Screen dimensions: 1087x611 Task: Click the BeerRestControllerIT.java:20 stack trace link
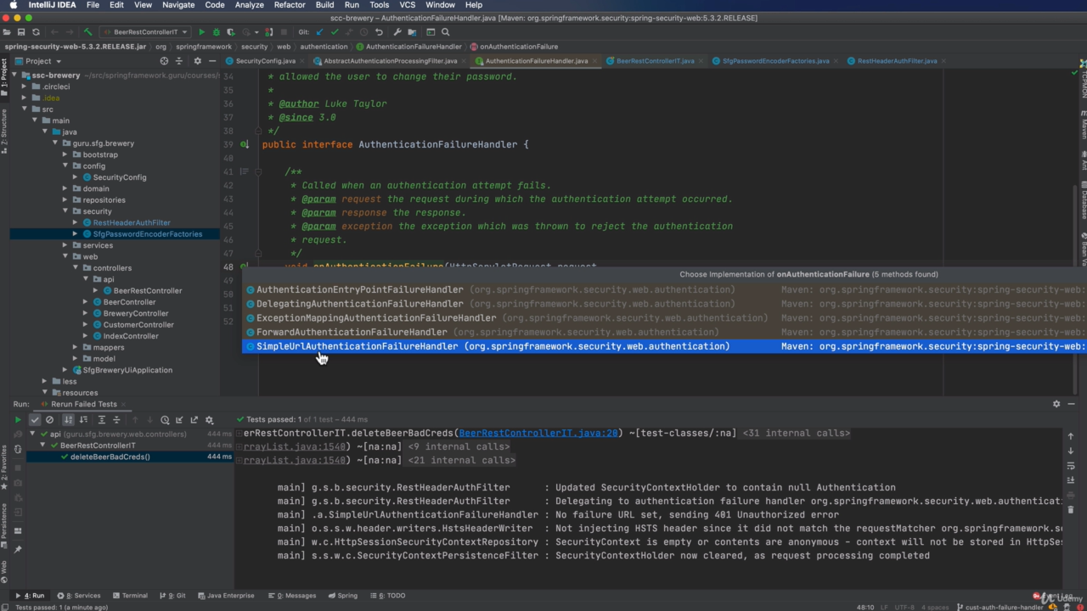click(x=538, y=433)
